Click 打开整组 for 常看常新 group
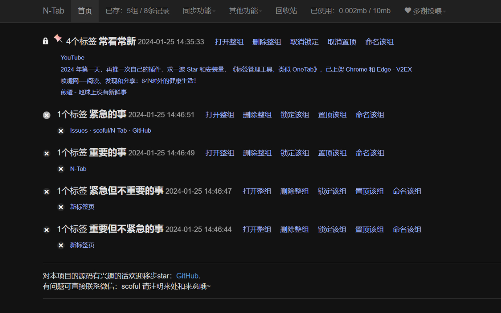The image size is (501, 313). point(229,42)
